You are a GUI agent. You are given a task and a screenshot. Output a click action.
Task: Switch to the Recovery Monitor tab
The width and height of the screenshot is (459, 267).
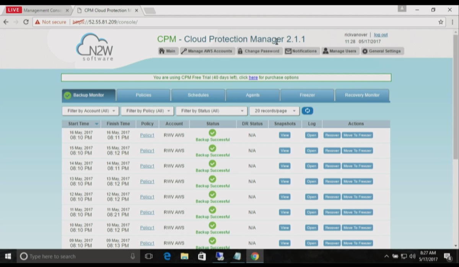point(362,95)
